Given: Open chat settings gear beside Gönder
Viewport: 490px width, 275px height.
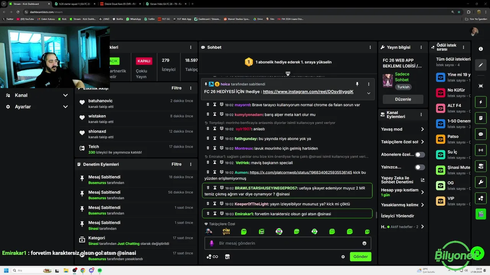Looking at the screenshot, I should (x=343, y=257).
